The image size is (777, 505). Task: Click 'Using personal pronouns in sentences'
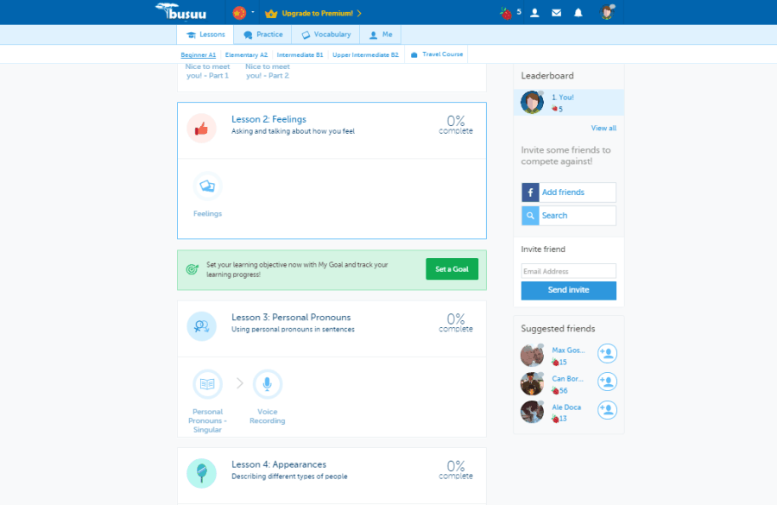coord(293,330)
